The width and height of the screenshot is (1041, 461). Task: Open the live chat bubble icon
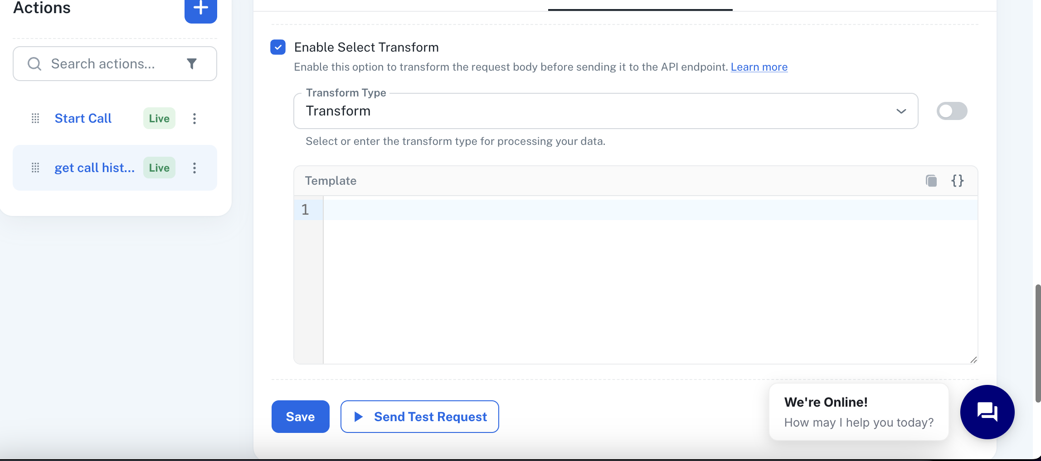[987, 412]
